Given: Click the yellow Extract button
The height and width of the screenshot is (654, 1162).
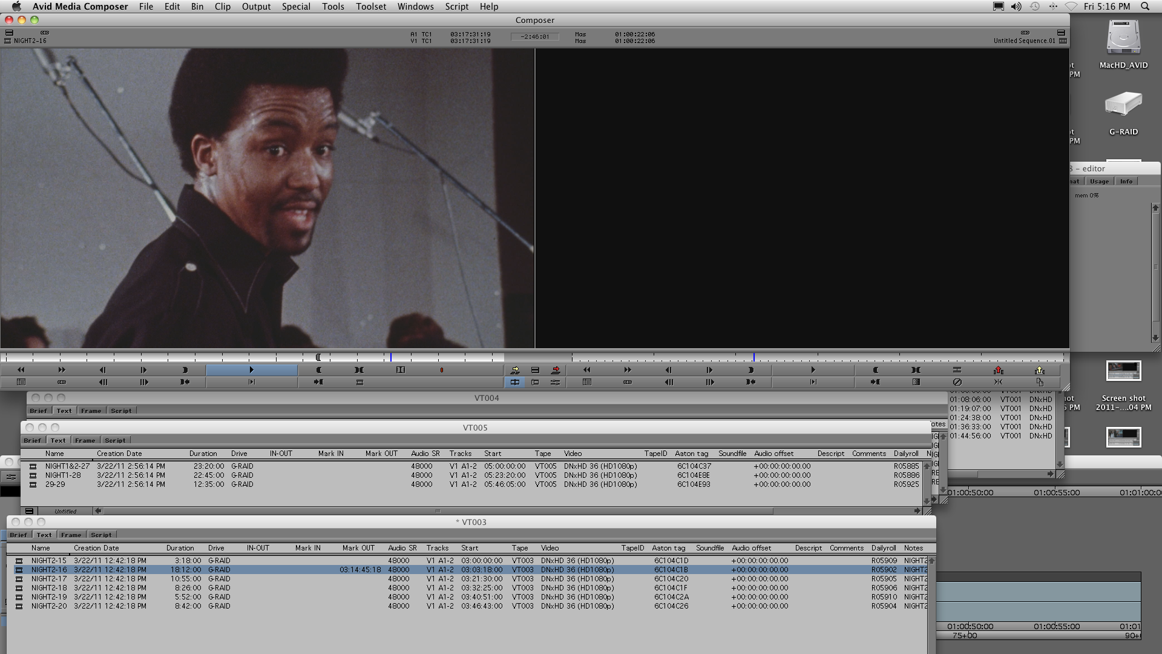Looking at the screenshot, I should (x=1039, y=370).
